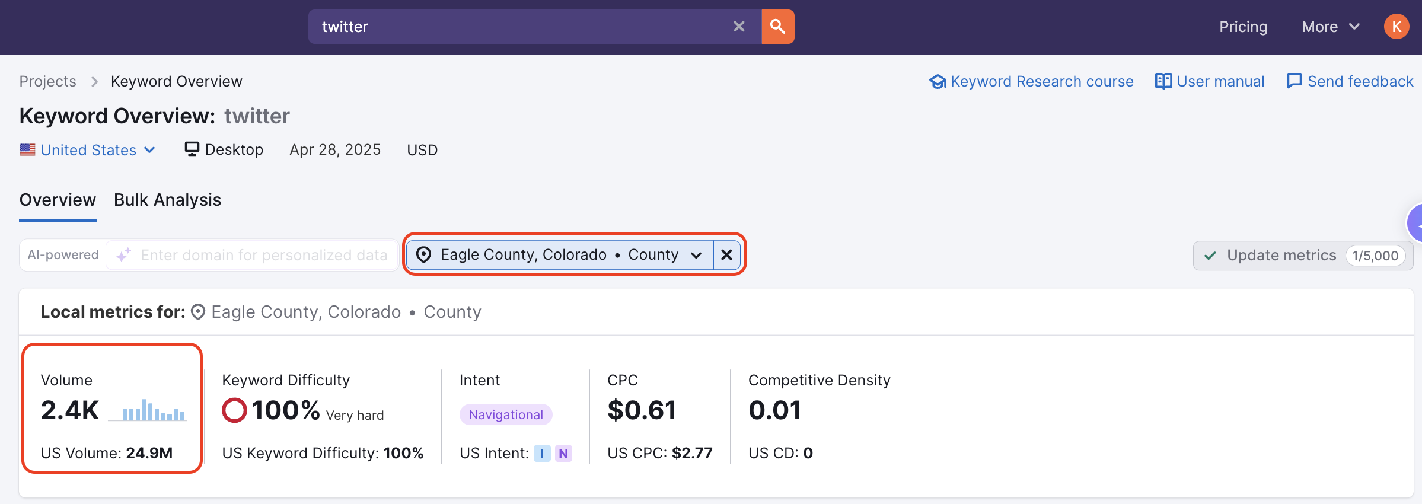Open the K user avatar menu
Image resolution: width=1422 pixels, height=504 pixels.
click(1397, 27)
